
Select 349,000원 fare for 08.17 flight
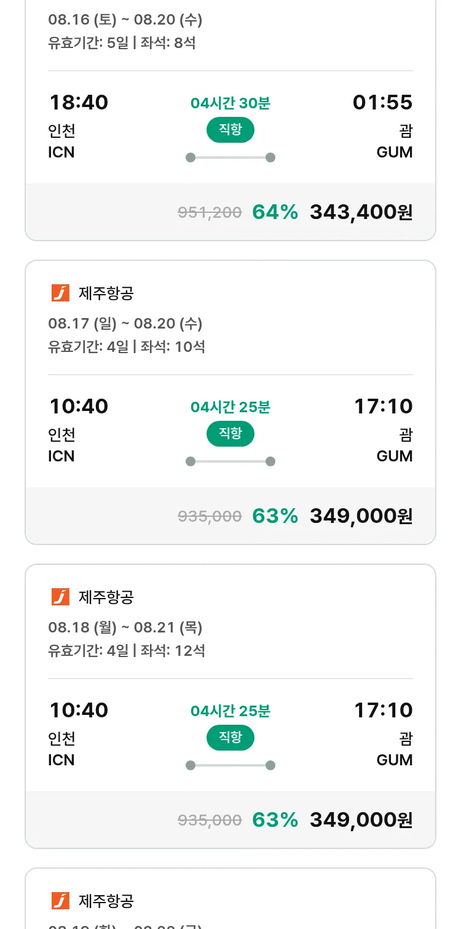[361, 516]
